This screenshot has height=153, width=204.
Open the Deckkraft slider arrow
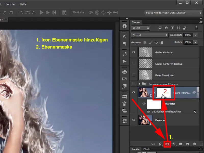pyautogui.click(x=195, y=35)
